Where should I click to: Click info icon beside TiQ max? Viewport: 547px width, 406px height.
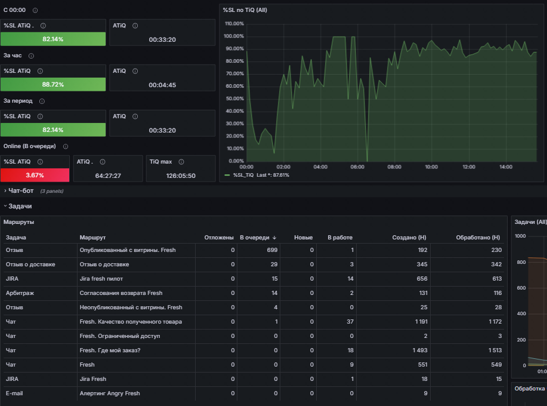181,162
